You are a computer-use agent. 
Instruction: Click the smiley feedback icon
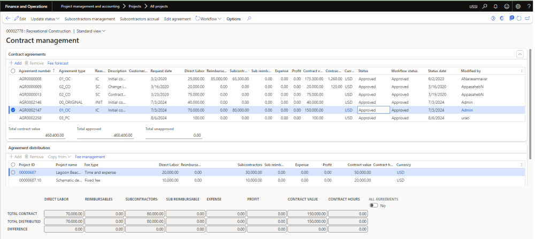coord(506,6)
